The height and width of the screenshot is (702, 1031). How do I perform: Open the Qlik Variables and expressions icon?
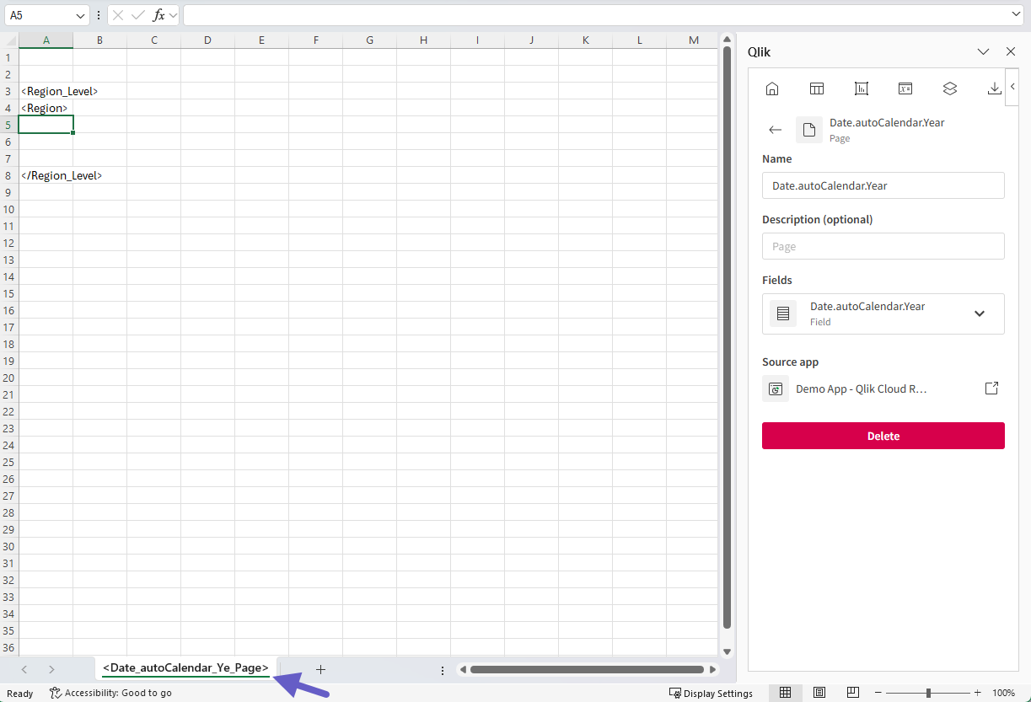click(905, 88)
